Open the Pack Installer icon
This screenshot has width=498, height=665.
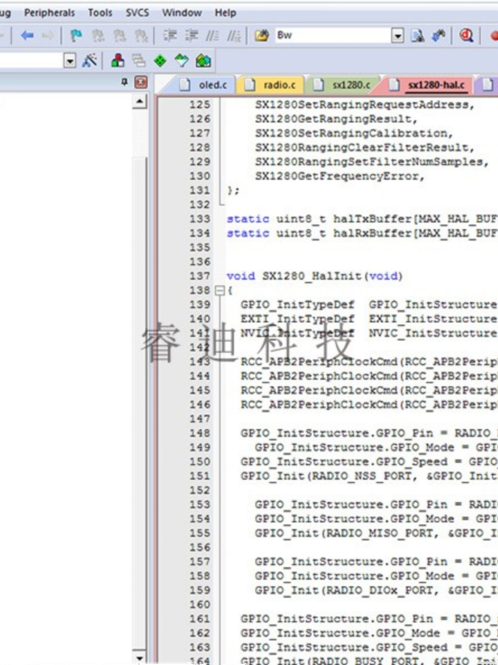point(203,61)
